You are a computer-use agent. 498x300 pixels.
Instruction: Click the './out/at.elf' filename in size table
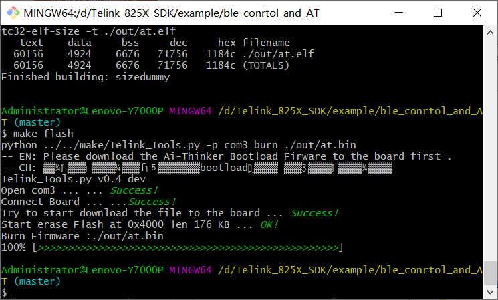tap(278, 54)
